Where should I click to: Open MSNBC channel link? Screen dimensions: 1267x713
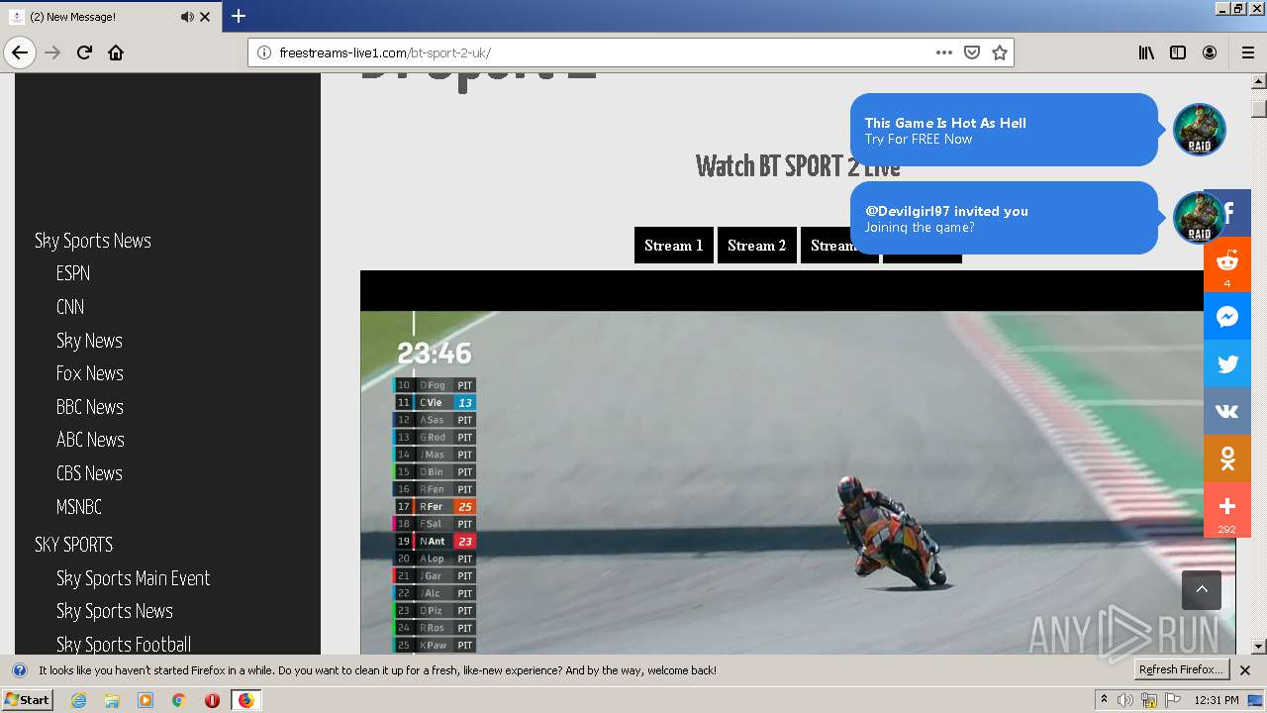point(79,507)
